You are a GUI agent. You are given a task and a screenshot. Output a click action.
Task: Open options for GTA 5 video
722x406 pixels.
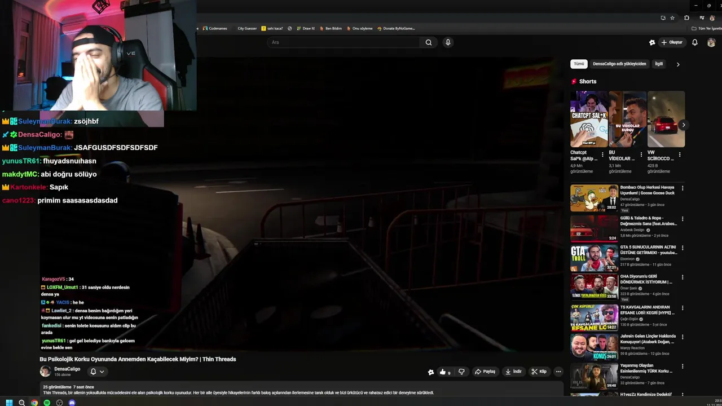pyautogui.click(x=683, y=248)
